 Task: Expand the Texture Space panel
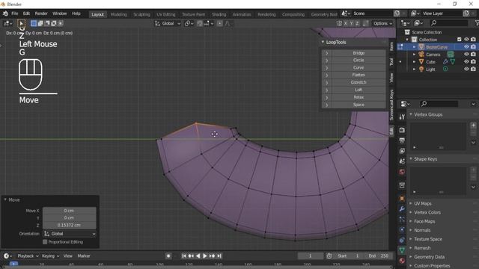(427, 239)
